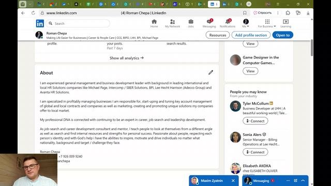Click Roman Chepa sticky header avatar
Viewport: 331px width, 186px height.
coord(39,35)
